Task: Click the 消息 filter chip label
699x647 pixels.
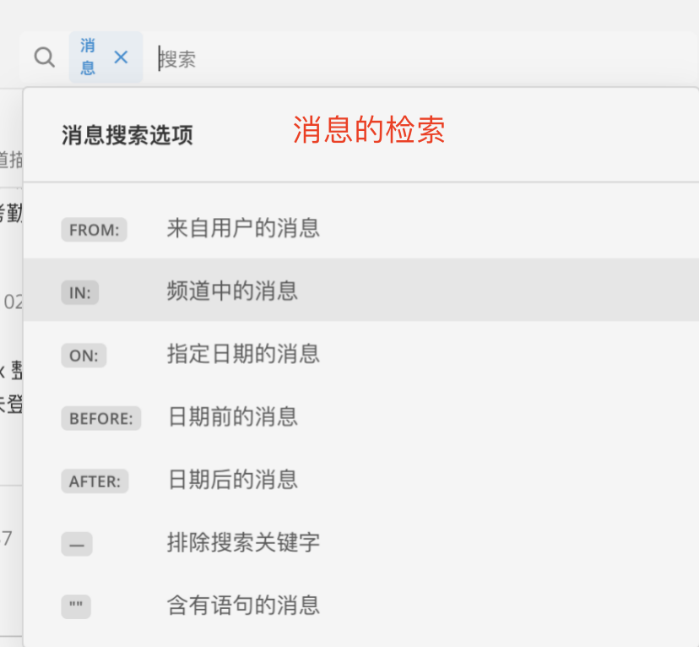Action: coord(88,57)
